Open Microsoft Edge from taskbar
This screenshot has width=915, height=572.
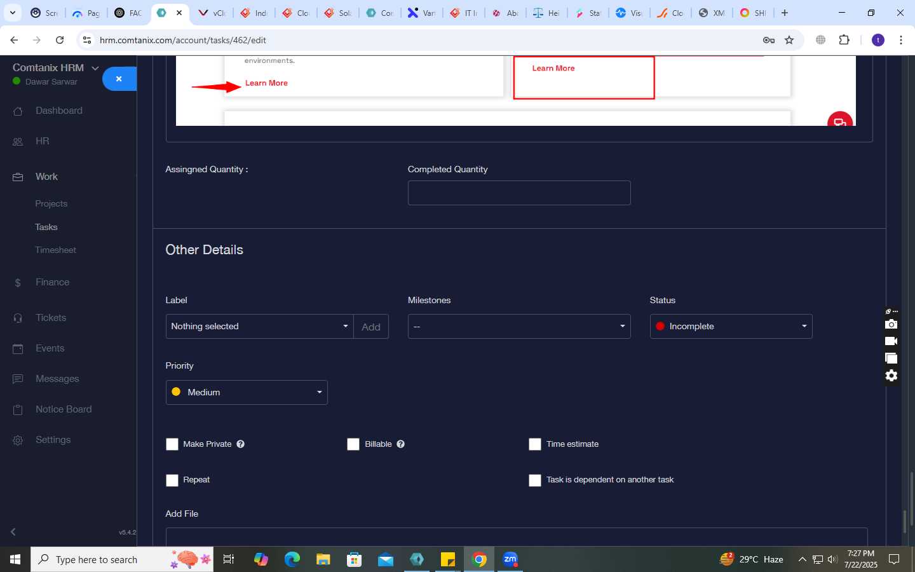pos(292,559)
